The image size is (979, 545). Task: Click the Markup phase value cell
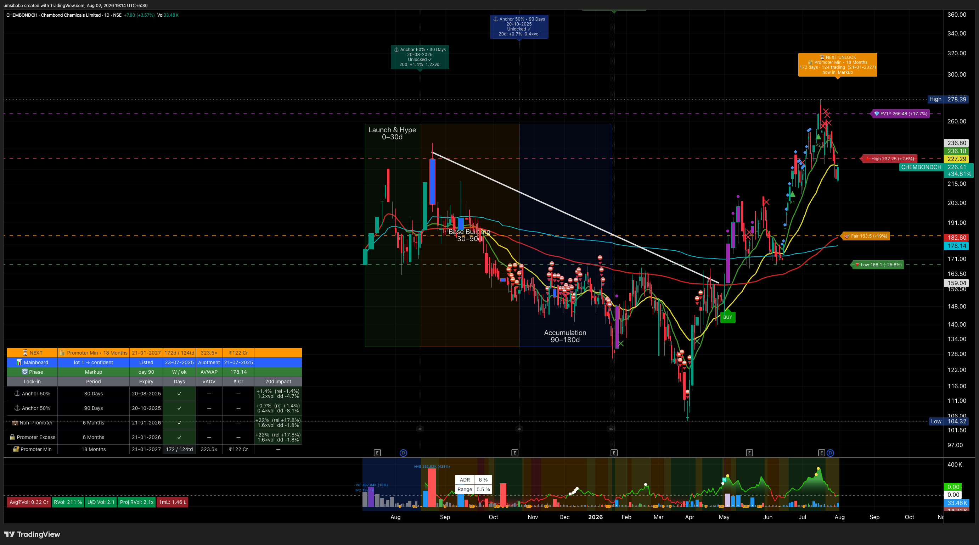(94, 372)
